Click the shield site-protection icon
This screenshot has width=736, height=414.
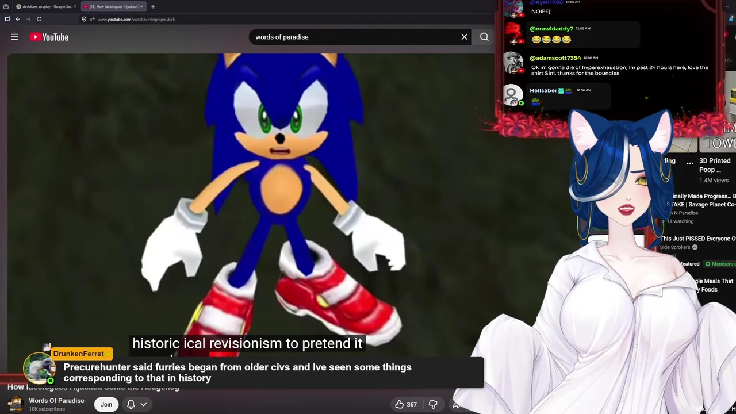84,19
